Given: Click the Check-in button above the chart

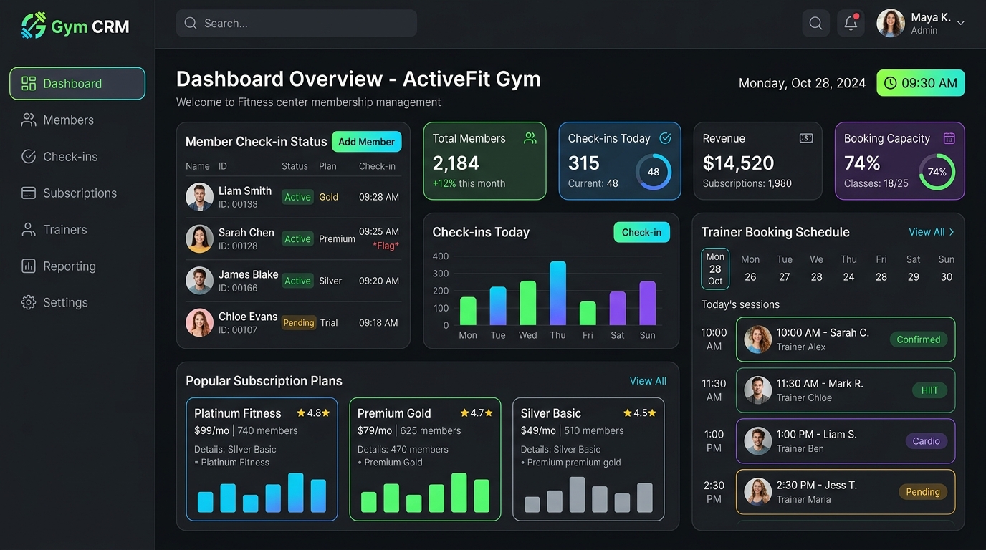Looking at the screenshot, I should pyautogui.click(x=641, y=232).
